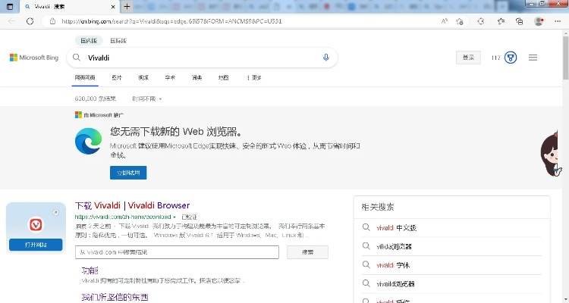
Task: Click the 打开网站 button
Action: tap(36, 245)
